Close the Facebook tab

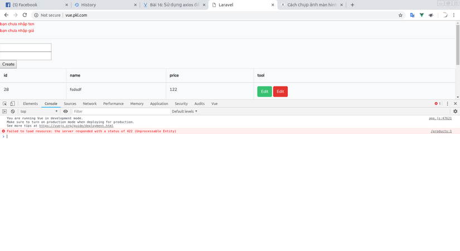66,5
